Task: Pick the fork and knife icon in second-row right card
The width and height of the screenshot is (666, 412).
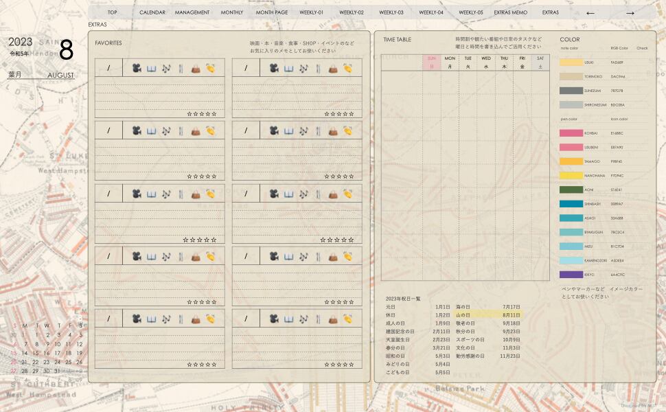Action: click(x=318, y=130)
